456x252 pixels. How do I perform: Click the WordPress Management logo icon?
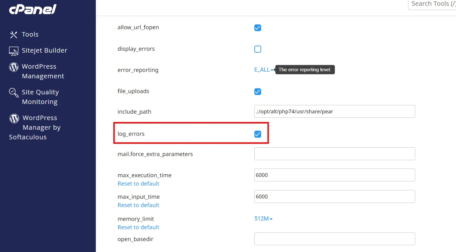pyautogui.click(x=14, y=67)
